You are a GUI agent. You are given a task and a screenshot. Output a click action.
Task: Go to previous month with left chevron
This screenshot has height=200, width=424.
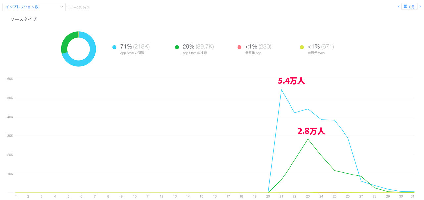399,7
